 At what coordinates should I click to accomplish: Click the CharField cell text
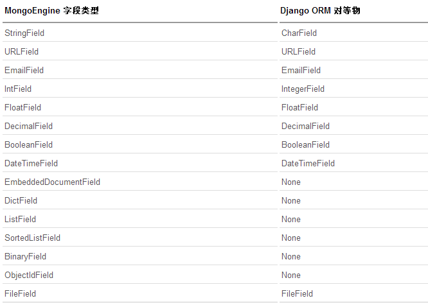coord(299,33)
